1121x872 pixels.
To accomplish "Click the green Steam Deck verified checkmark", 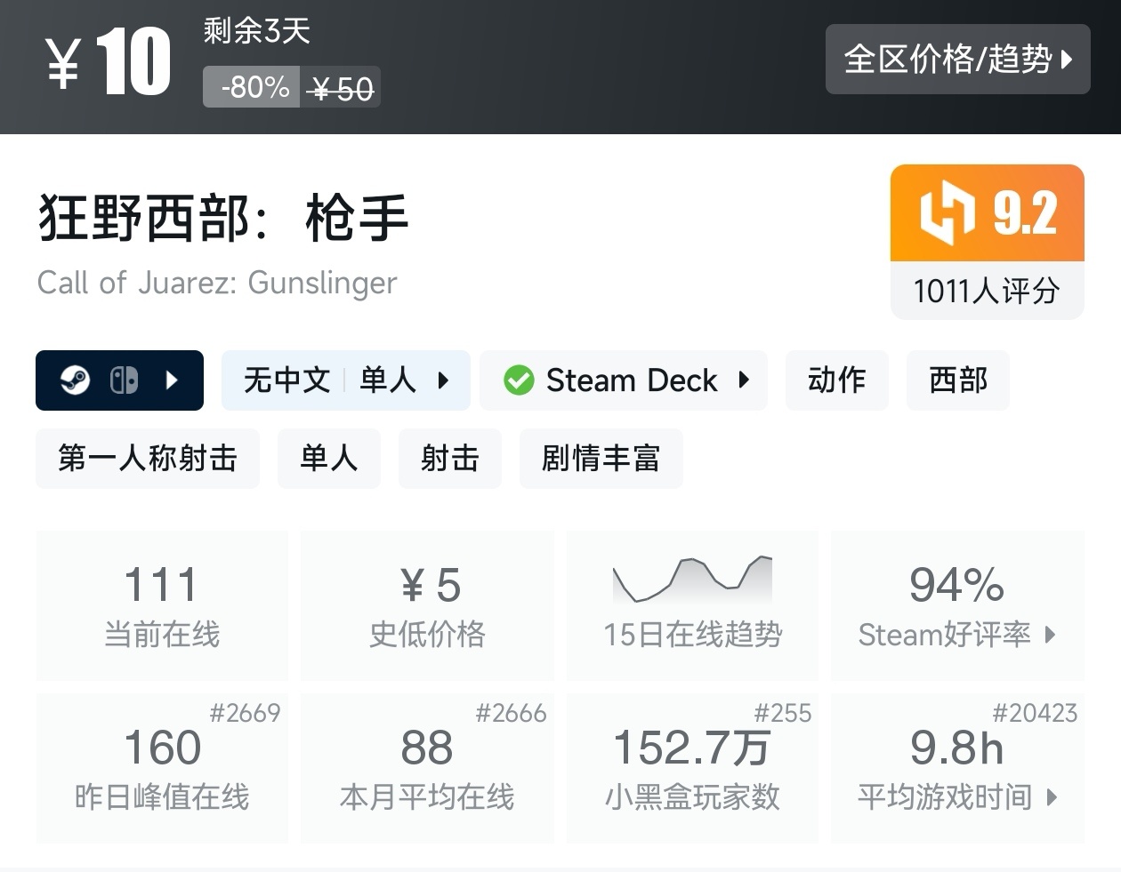I will [519, 380].
